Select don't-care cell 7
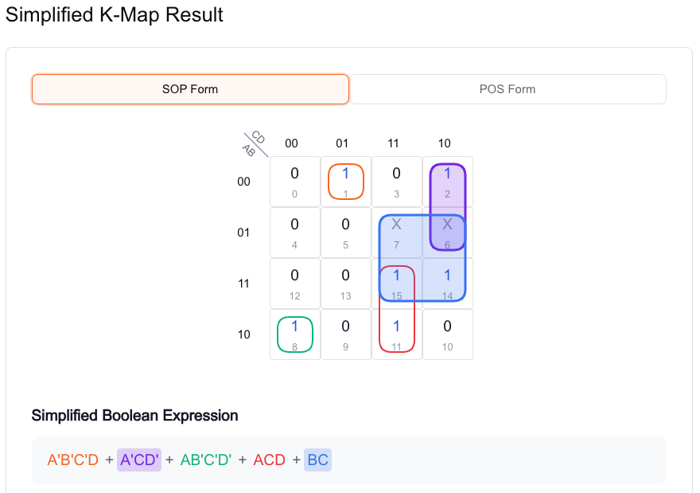This screenshot has width=700, height=493. pyautogui.click(x=397, y=233)
